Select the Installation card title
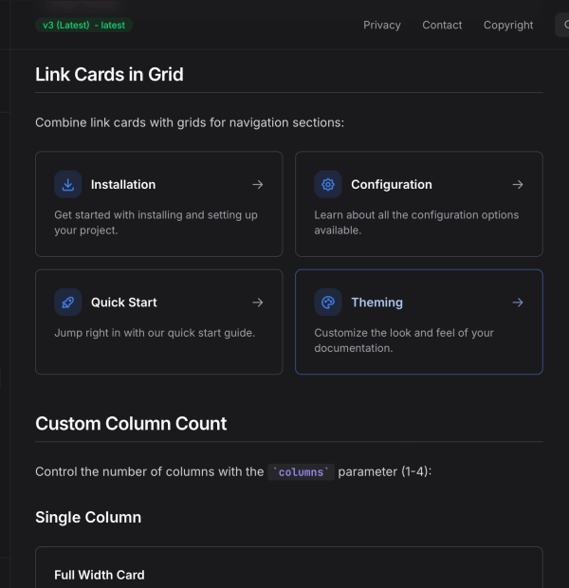Image resolution: width=569 pixels, height=588 pixels. pyautogui.click(x=123, y=185)
